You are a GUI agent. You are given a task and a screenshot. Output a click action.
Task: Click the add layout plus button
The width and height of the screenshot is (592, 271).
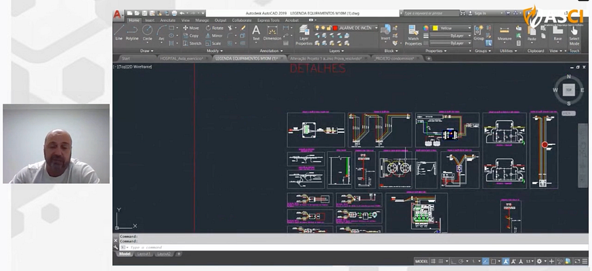click(x=179, y=254)
